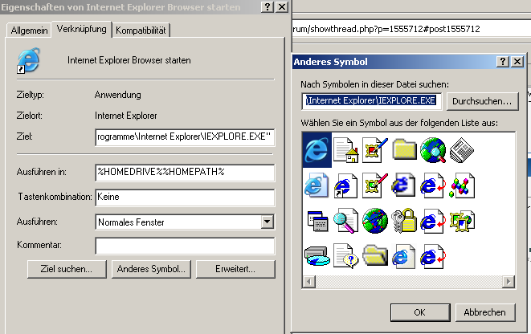Select the blurred IE page with shadow icon

click(x=403, y=185)
